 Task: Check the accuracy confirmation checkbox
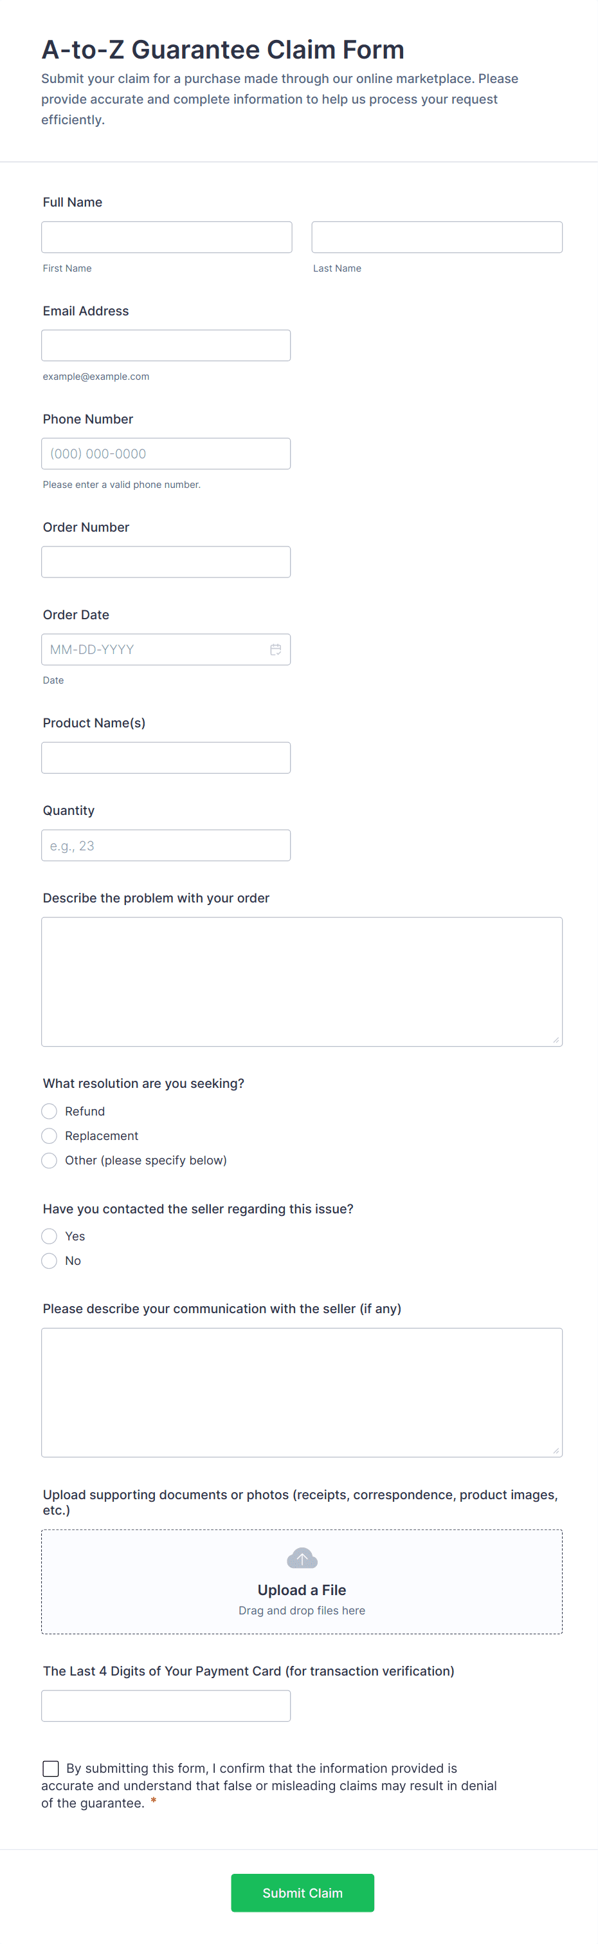pos(51,1769)
